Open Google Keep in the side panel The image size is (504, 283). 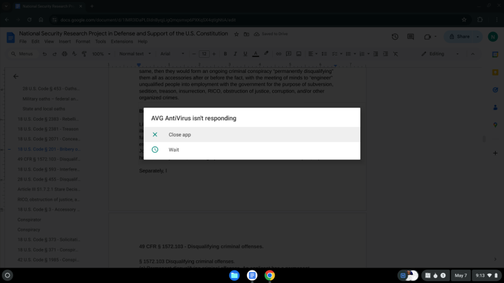click(495, 72)
